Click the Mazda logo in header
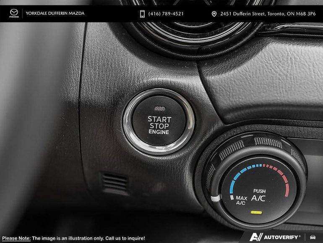Viewport: 323px width, 243px height. pos(15,13)
